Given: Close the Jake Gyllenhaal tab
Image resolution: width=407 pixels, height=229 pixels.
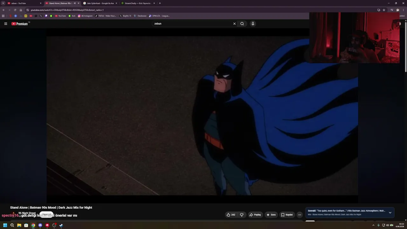Looking at the screenshot, I should click(x=116, y=3).
